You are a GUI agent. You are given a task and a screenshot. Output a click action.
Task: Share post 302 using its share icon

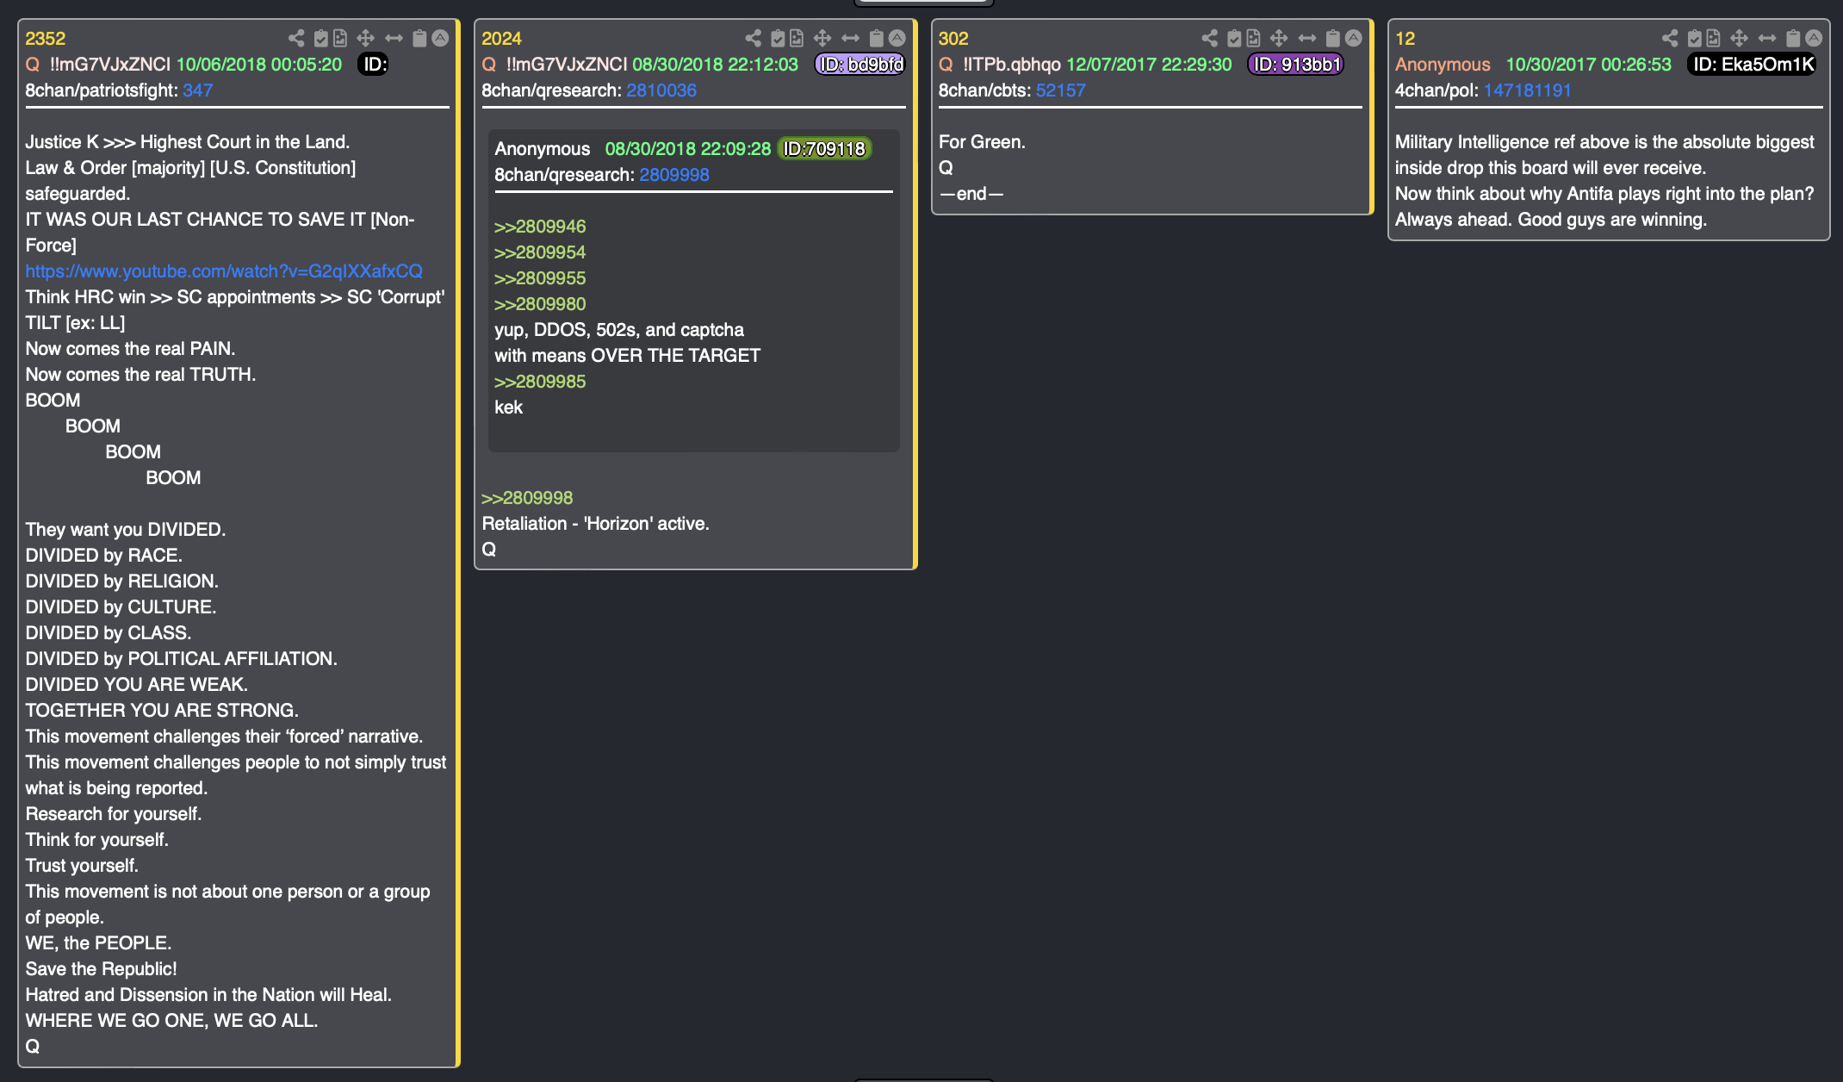[x=1209, y=38]
